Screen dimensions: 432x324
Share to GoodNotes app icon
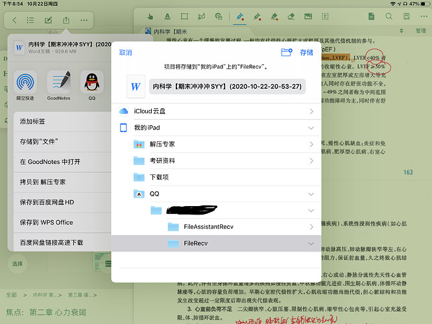tap(58, 82)
